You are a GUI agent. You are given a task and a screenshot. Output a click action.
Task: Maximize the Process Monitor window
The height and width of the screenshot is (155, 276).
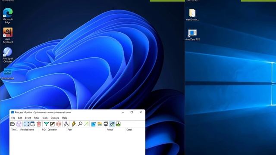pyautogui.click(x=132, y=112)
